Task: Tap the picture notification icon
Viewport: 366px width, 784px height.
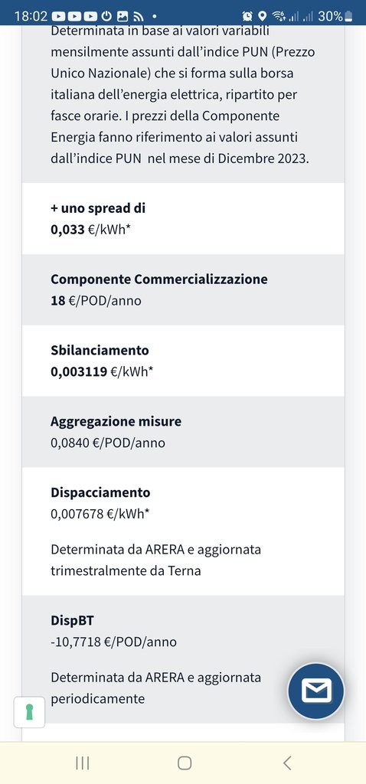Action: click(123, 16)
